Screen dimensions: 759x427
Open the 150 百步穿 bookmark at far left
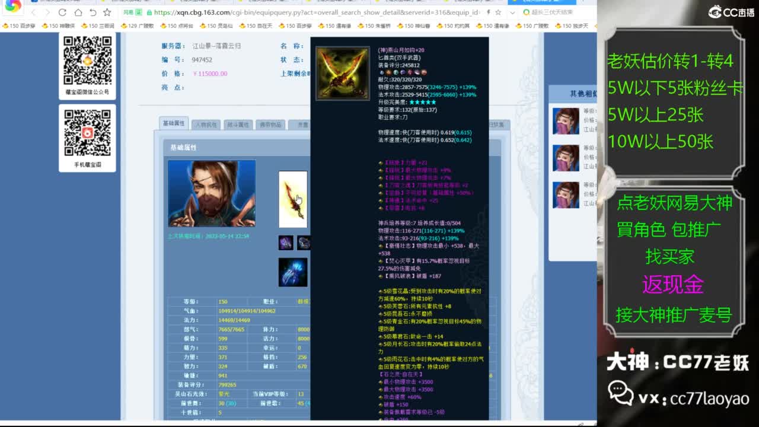pos(19,26)
